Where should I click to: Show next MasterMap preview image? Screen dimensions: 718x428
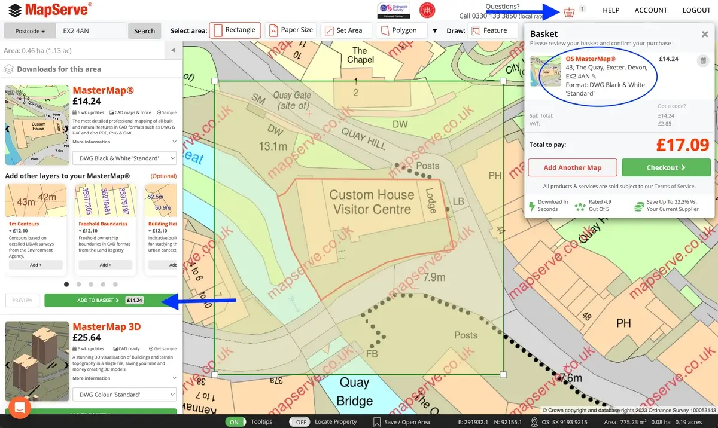click(x=66, y=128)
